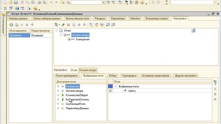Switch to Параметры tab
The image size is (221, 124).
tap(118, 18)
